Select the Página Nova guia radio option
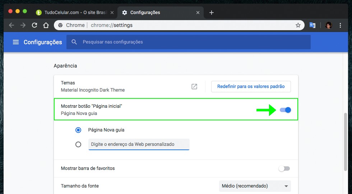 pos(78,130)
